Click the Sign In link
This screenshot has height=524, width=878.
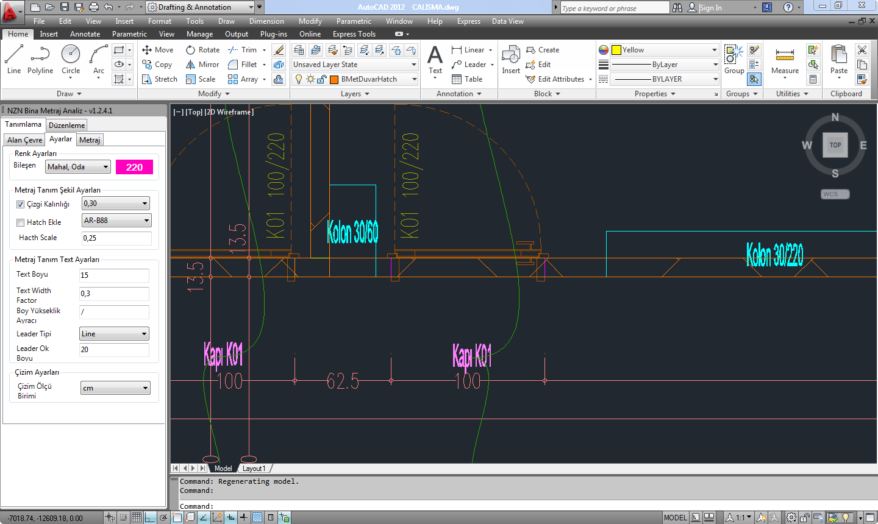click(710, 8)
